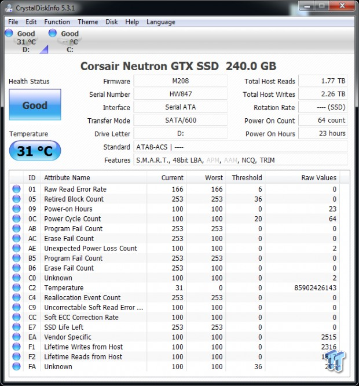359x386 pixels.
Task: Click the Firmware field showing M208
Action: [x=181, y=81]
